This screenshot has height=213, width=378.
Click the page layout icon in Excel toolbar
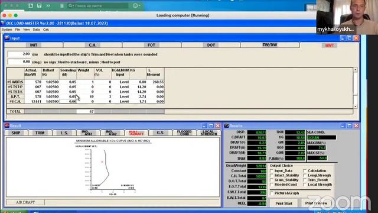coord(30,5)
